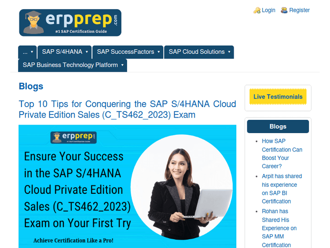Click the Register user icon
Image resolution: width=330 pixels, height=248 pixels.
pos(284,10)
